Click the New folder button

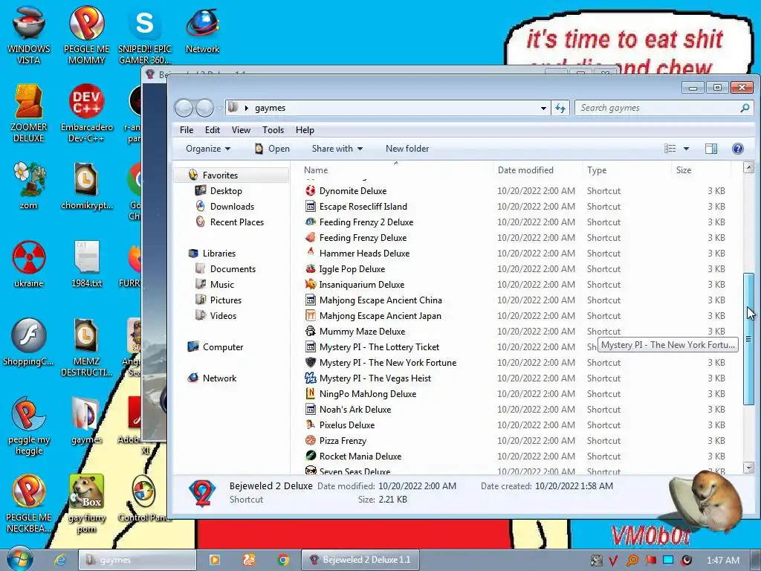(x=407, y=149)
